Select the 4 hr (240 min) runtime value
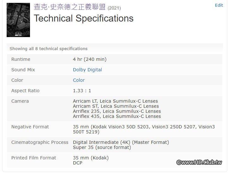 point(90,59)
